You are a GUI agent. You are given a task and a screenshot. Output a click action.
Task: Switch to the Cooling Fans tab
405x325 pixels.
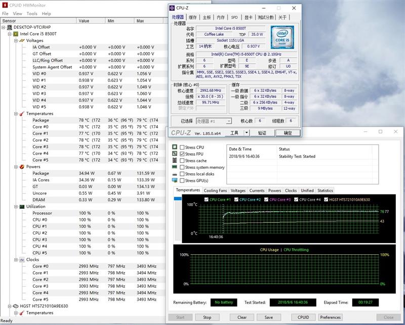(215, 191)
